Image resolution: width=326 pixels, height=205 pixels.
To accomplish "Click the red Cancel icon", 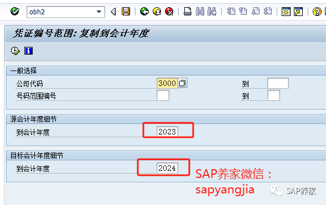I will click(169, 12).
